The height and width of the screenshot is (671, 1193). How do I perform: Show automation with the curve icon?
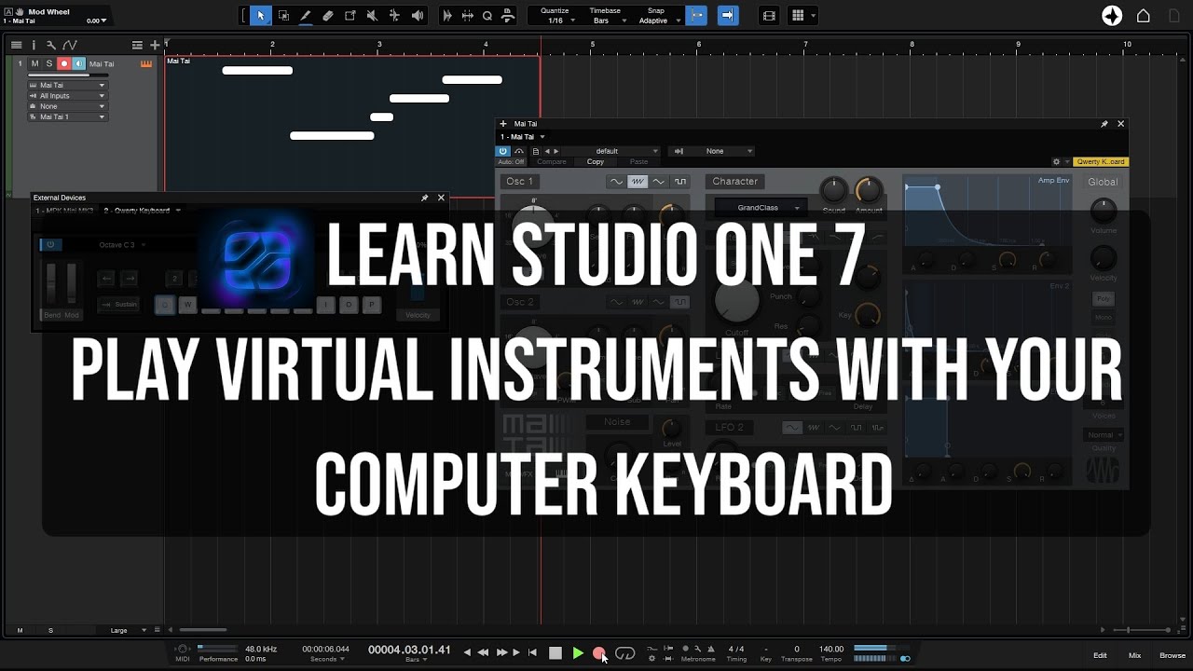click(68, 45)
